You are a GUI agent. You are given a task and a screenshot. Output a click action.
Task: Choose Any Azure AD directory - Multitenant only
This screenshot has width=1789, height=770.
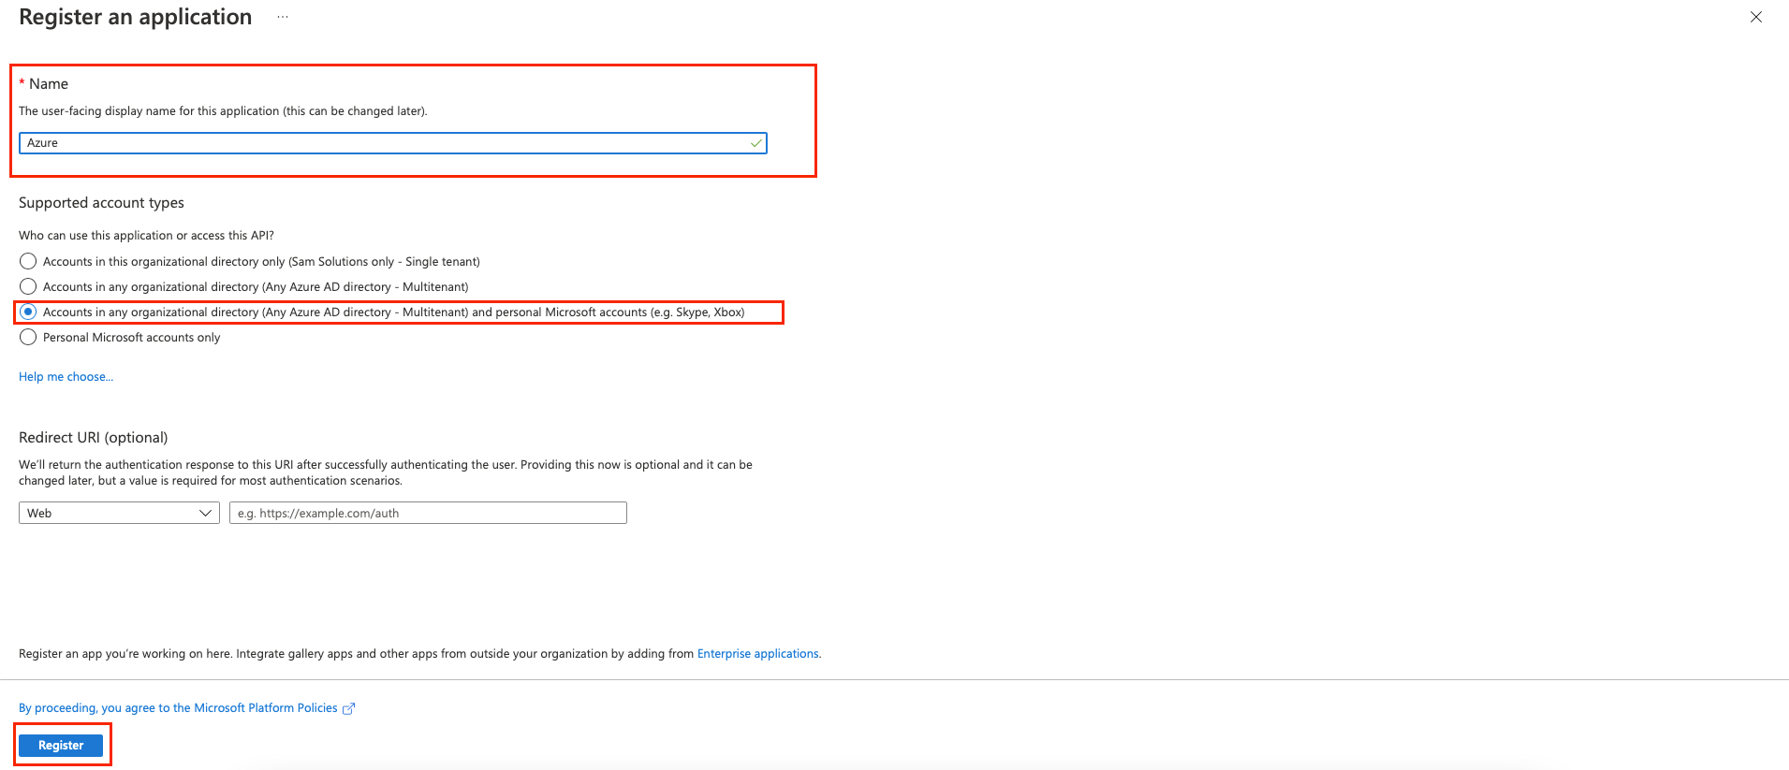click(28, 286)
